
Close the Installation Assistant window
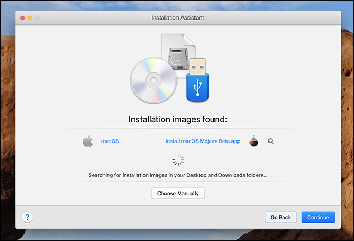point(22,18)
